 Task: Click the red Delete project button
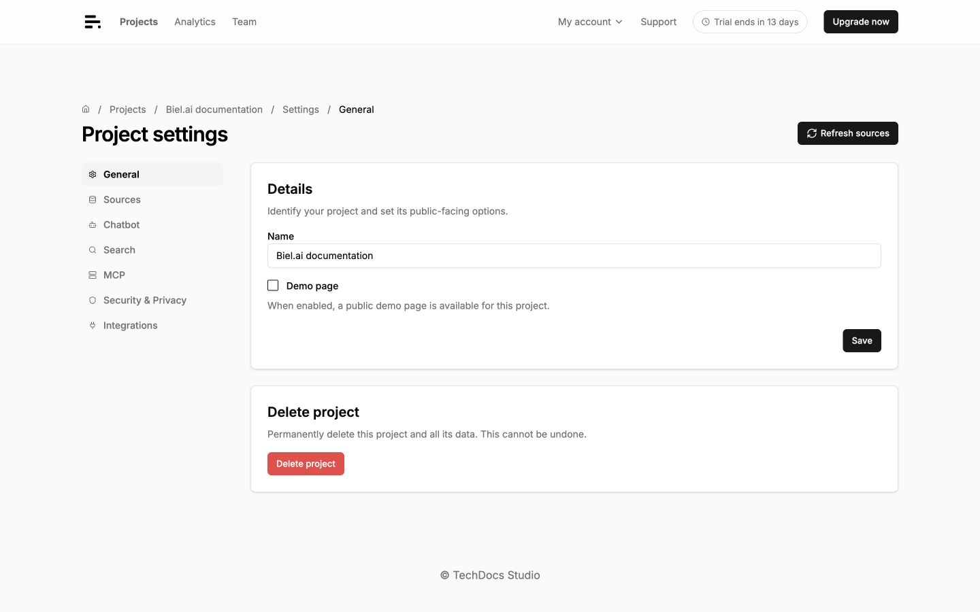pos(306,464)
